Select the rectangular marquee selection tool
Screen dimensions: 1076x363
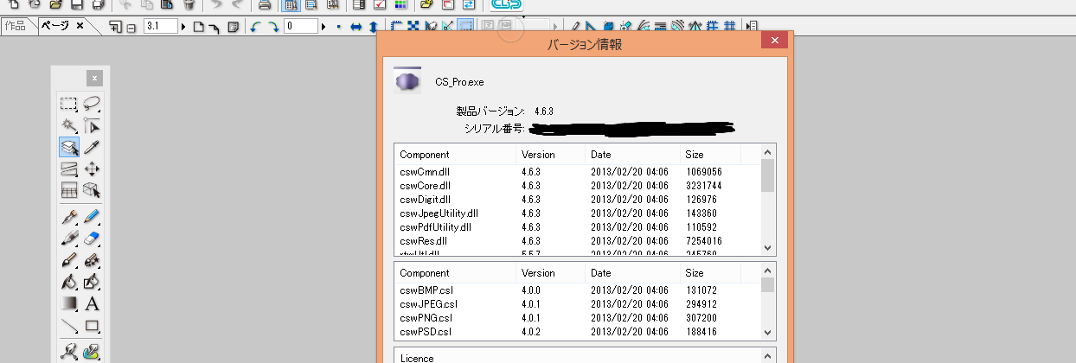coord(69,105)
